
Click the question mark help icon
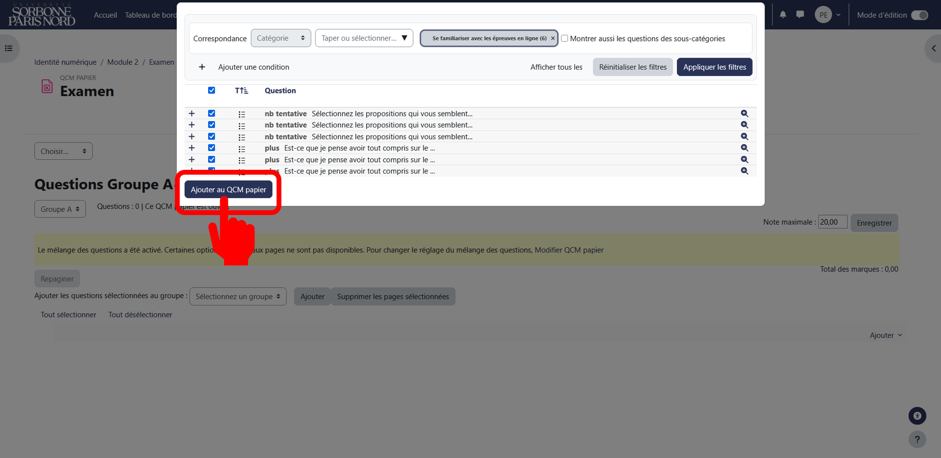point(917,439)
